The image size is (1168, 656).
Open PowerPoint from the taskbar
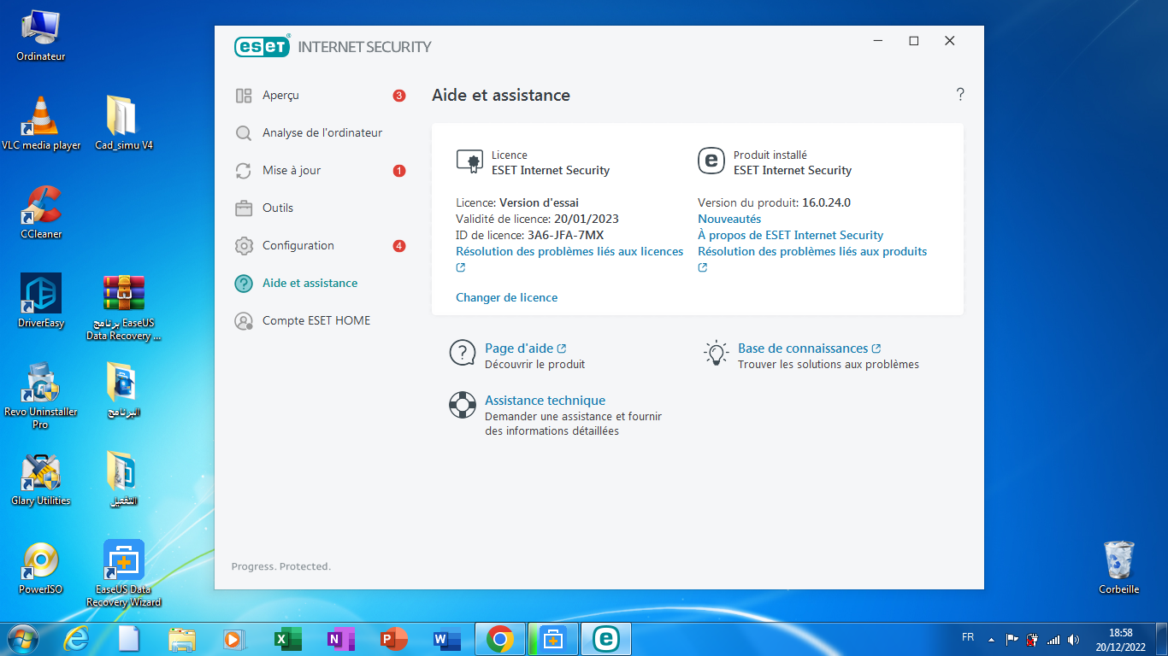394,639
